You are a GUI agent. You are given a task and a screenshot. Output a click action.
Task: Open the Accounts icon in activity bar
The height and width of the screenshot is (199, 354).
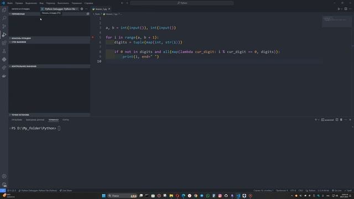[4, 176]
